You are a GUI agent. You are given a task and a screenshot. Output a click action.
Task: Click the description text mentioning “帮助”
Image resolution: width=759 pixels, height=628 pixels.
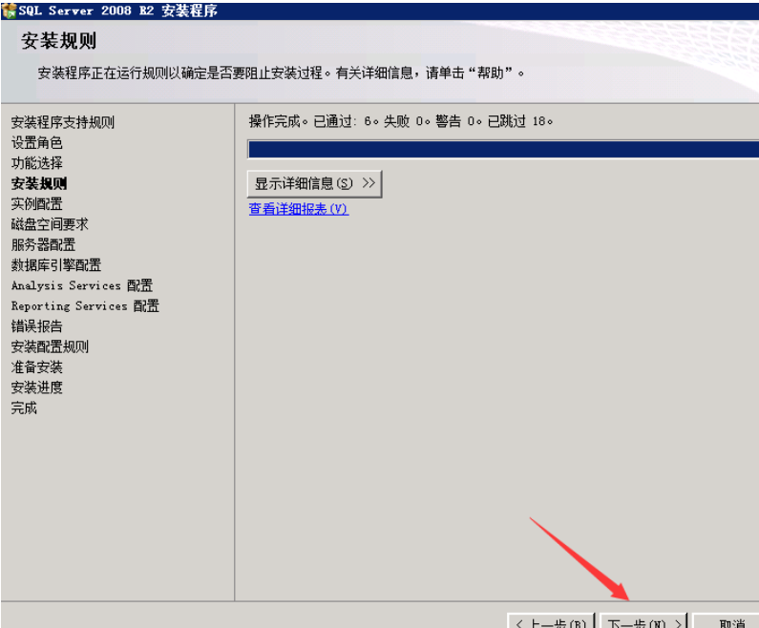pyautogui.click(x=281, y=73)
